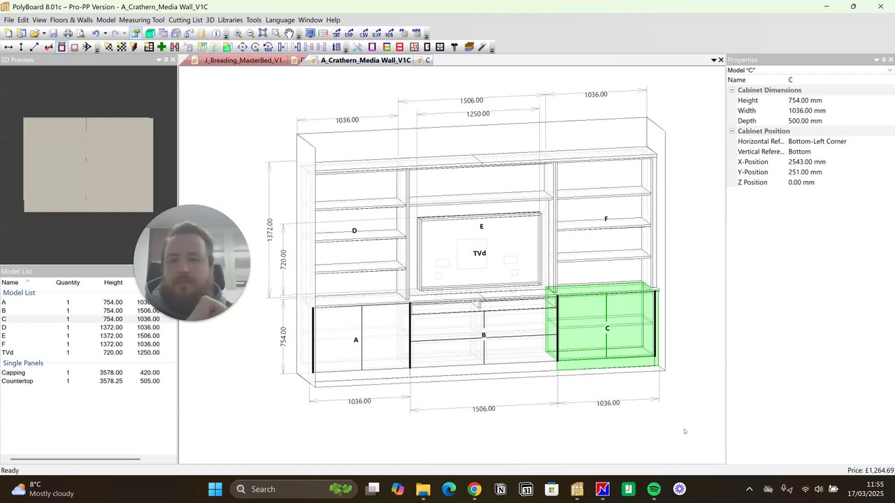This screenshot has width=895, height=503.
Task: Click the Model List horizontal scrollbar
Action: click(x=70, y=459)
